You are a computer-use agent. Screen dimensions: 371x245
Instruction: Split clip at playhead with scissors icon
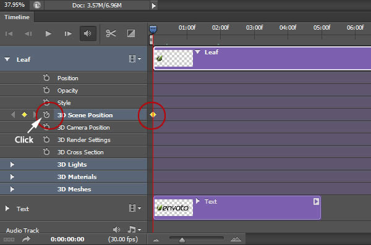(111, 33)
